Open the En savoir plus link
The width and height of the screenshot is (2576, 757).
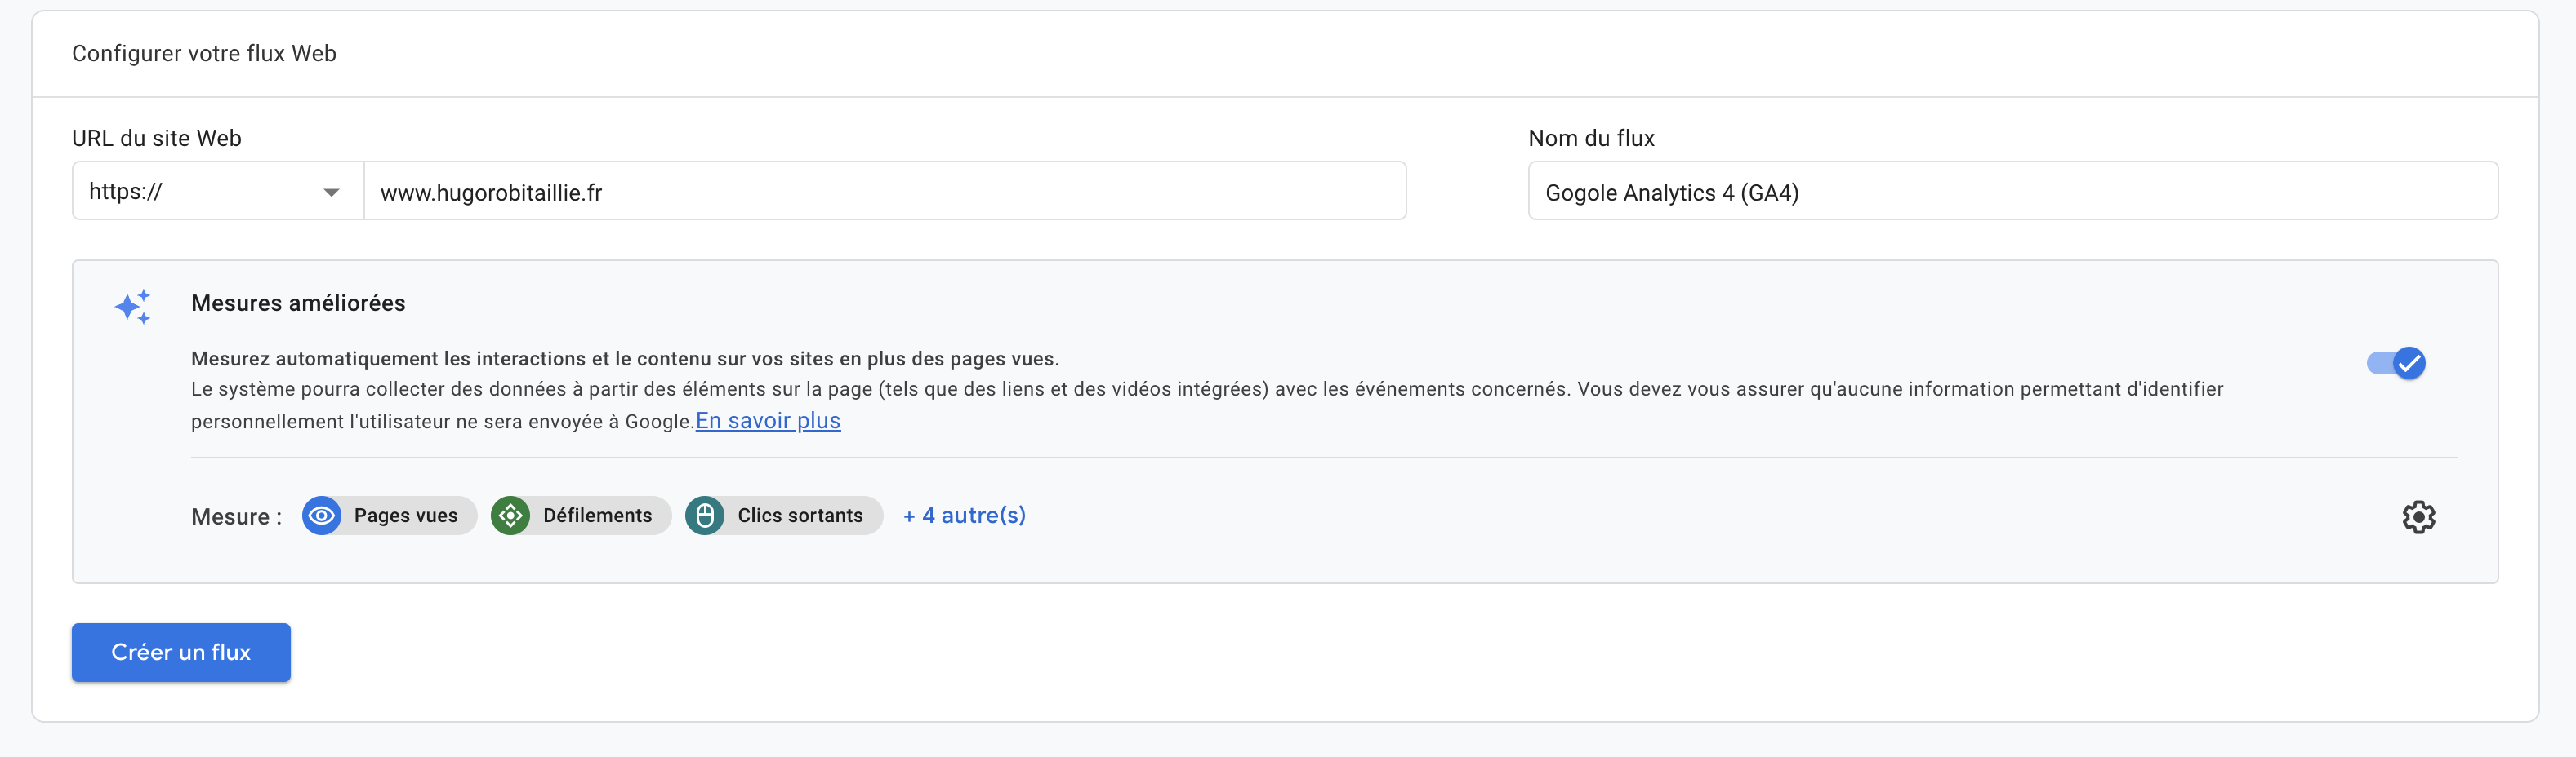768,420
